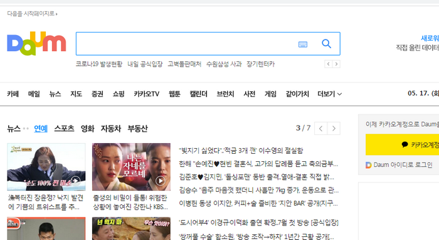Open headline about 도시어부4 이경규 이덕화
This screenshot has height=240, width=439.
coord(258,222)
